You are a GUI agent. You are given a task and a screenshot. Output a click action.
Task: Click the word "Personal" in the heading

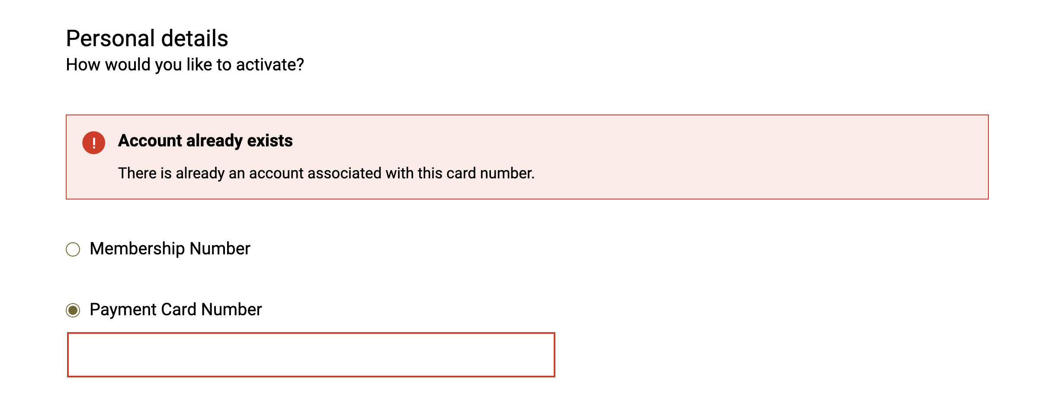click(110, 38)
